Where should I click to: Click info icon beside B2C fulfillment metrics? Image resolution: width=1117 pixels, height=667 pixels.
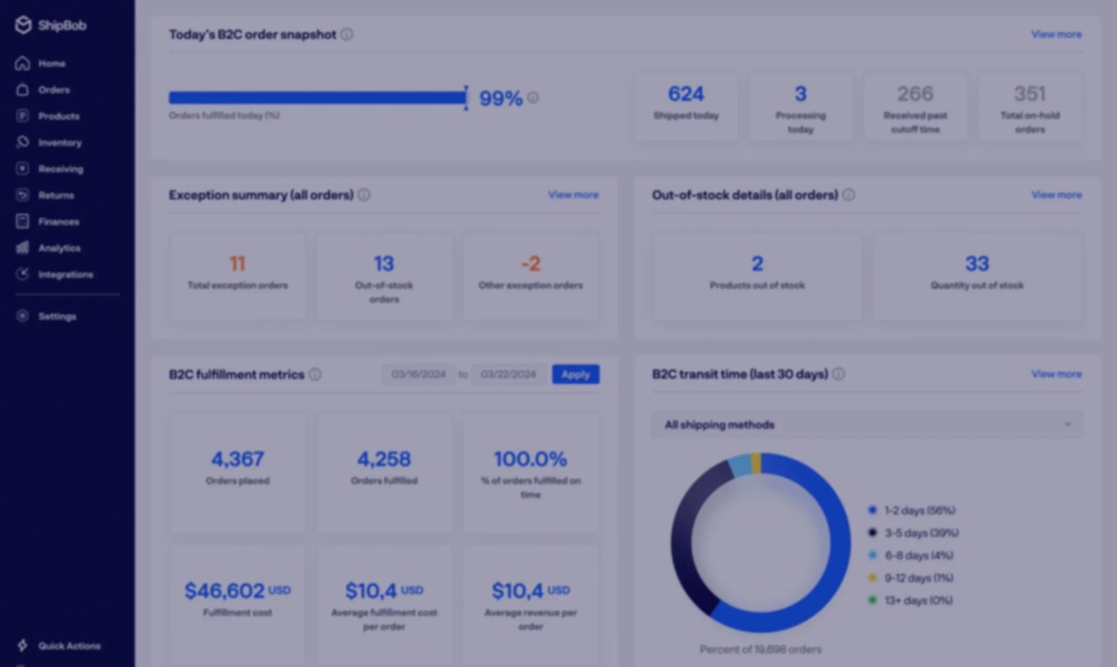point(315,375)
